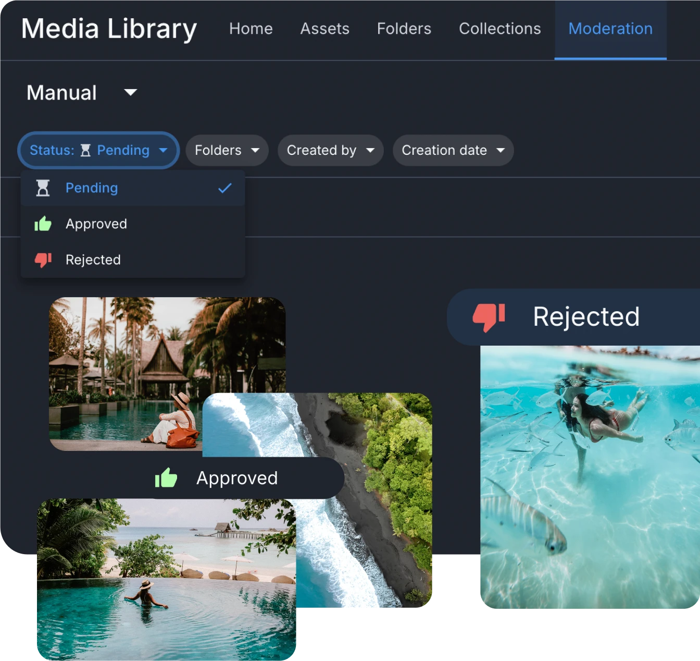The image size is (700, 661).
Task: Open the Collections tab
Action: click(499, 29)
